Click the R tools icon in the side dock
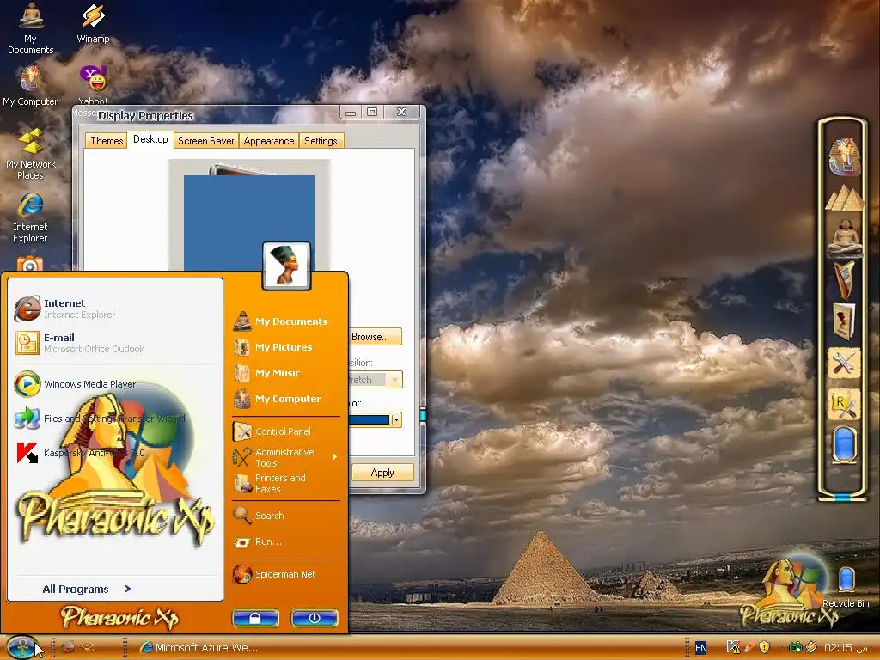This screenshot has height=660, width=880. pos(844,405)
